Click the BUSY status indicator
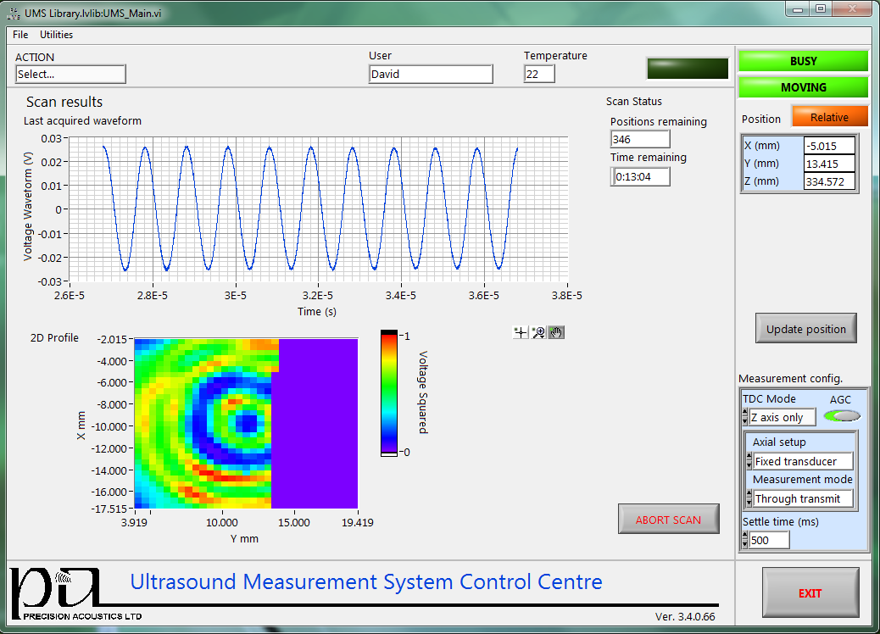This screenshot has width=880, height=634. 803,61
